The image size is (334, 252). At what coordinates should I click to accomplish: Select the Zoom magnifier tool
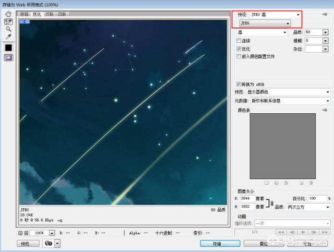(8, 29)
